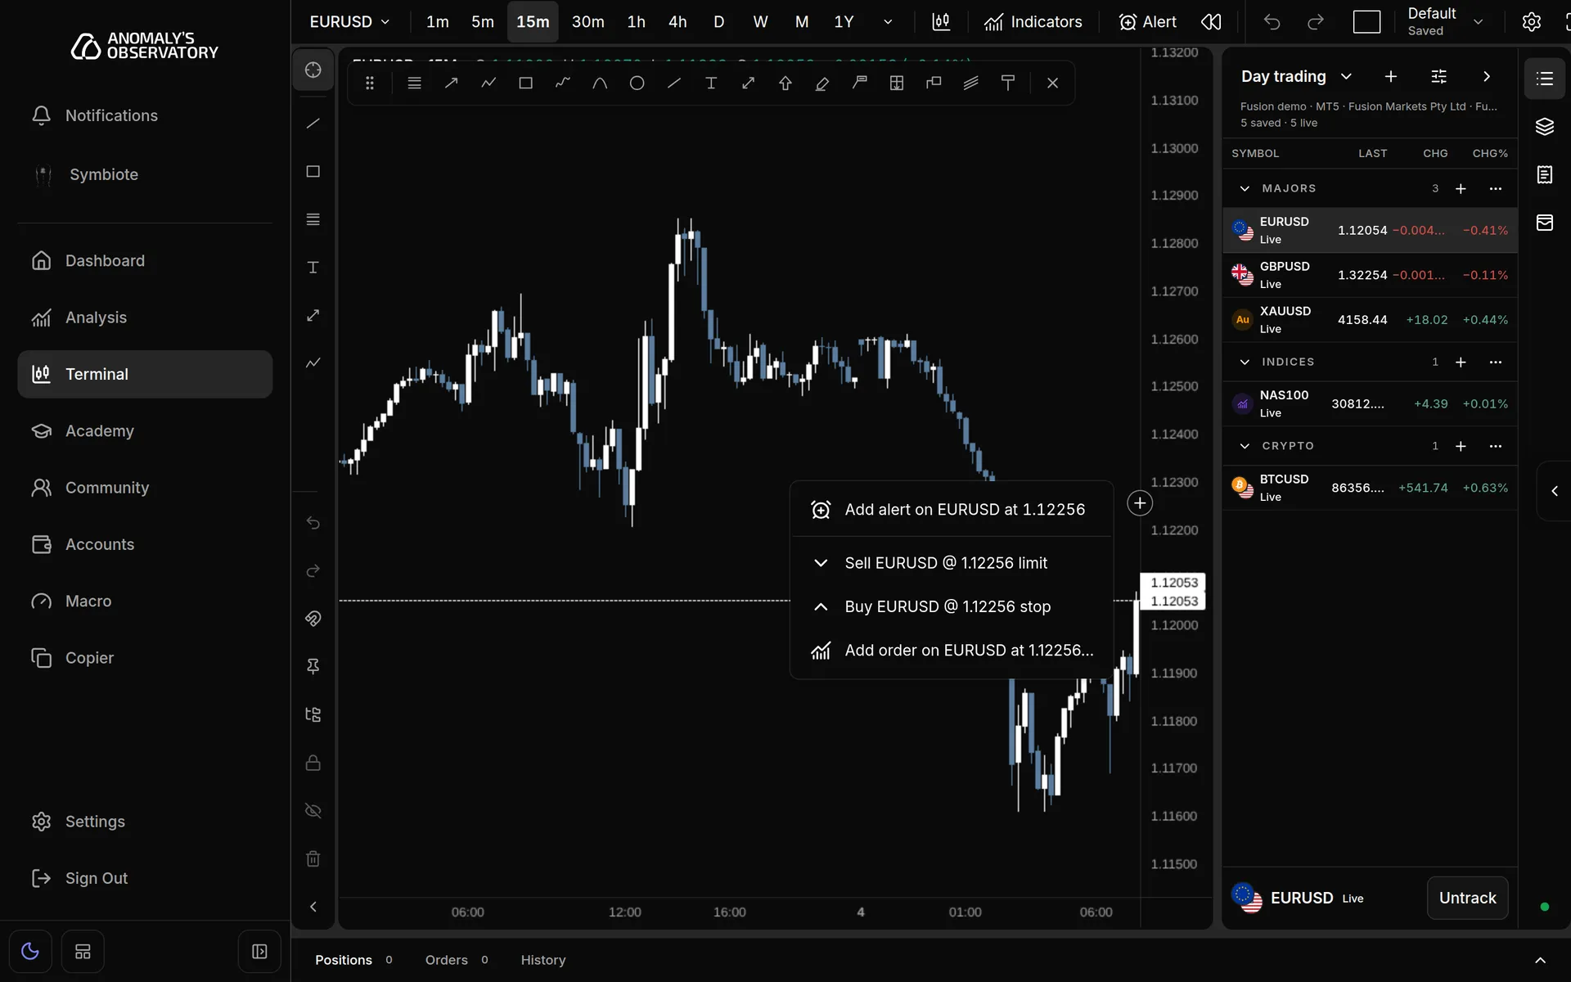
Task: Select the up arrow marker tool
Action: 785,83
